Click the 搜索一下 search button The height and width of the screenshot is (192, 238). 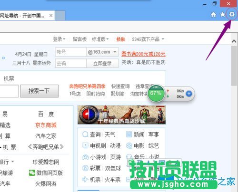40,91
